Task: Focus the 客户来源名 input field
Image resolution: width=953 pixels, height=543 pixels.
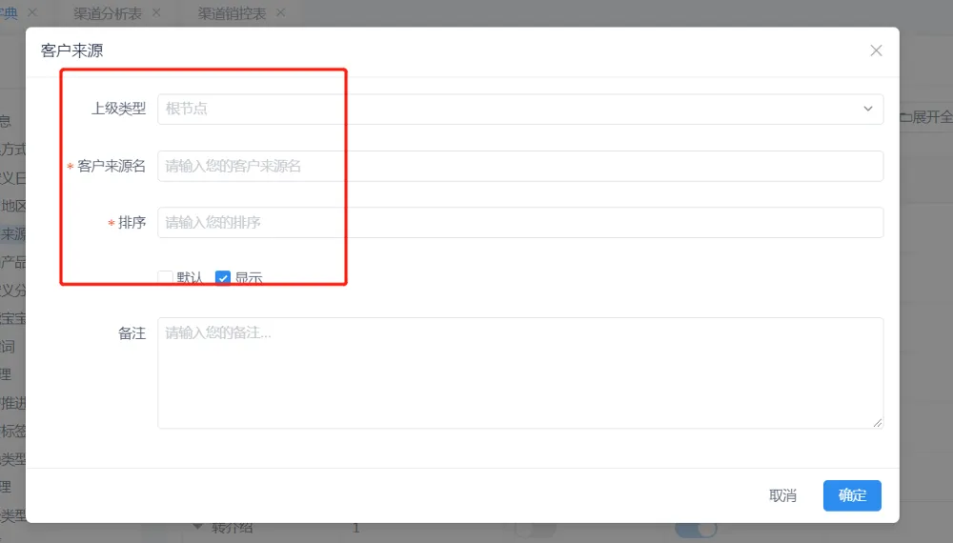Action: (x=519, y=166)
